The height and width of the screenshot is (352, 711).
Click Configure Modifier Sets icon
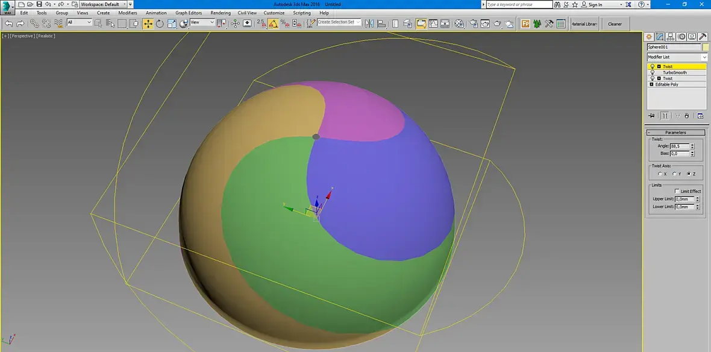pyautogui.click(x=701, y=116)
